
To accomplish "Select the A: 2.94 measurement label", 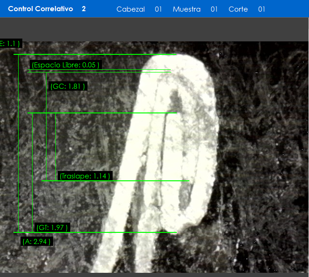I will click(x=37, y=241).
